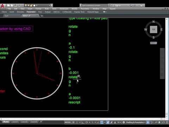The width and height of the screenshot is (169, 127).
Task: Click S on the ViewCube compass
Action: (x=154, y=37)
